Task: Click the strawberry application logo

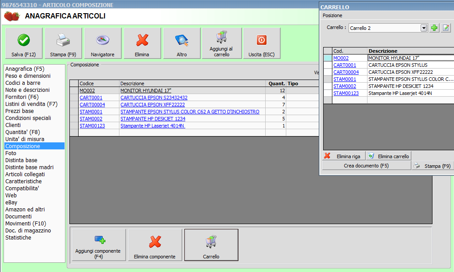Action: (x=12, y=16)
